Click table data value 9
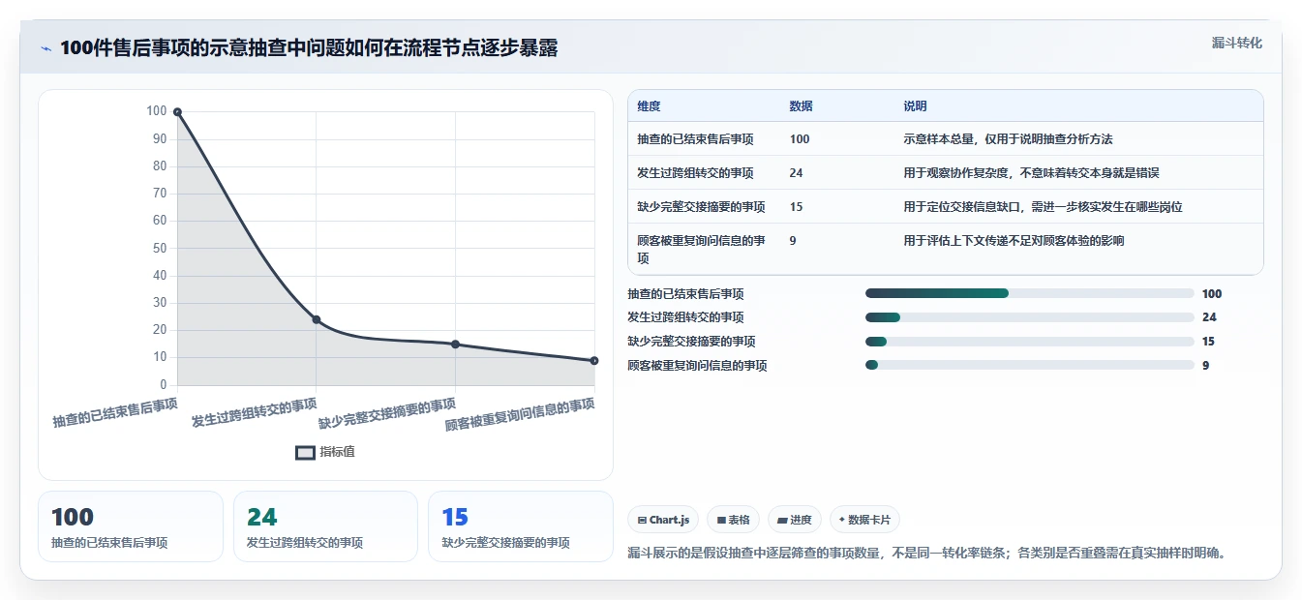1302x600 pixels. pos(793,241)
